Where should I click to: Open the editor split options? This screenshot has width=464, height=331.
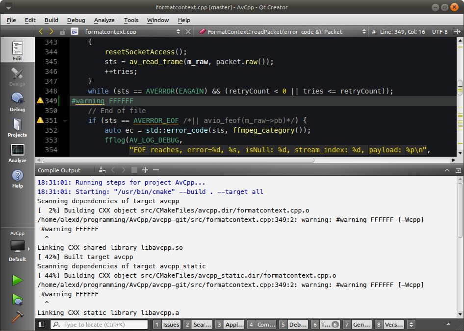pos(457,32)
